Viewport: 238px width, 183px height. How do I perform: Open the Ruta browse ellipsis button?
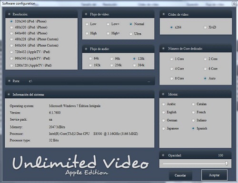(149, 81)
